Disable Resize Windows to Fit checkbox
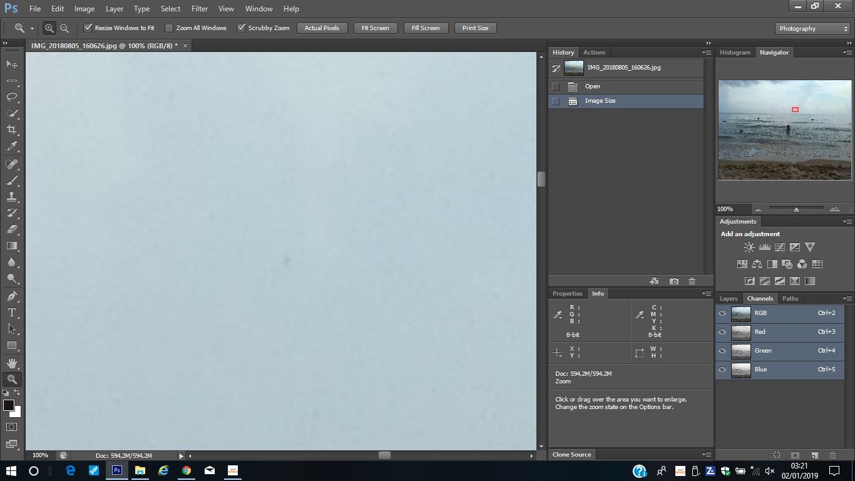The width and height of the screenshot is (855, 481). click(88, 28)
